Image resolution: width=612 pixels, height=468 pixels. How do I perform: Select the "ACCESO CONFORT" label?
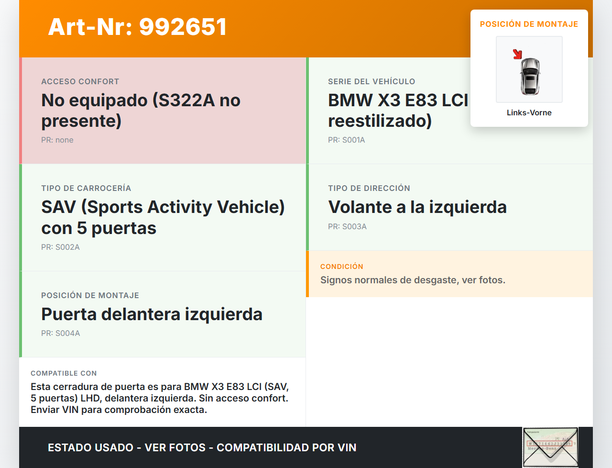tap(80, 81)
